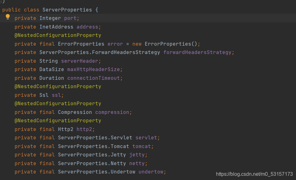Click the netty field name
Viewport: 296px width, 180px height.
coord(137,163)
